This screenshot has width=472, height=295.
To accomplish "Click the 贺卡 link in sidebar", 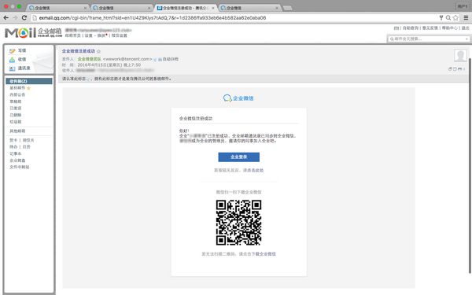I will point(13,140).
